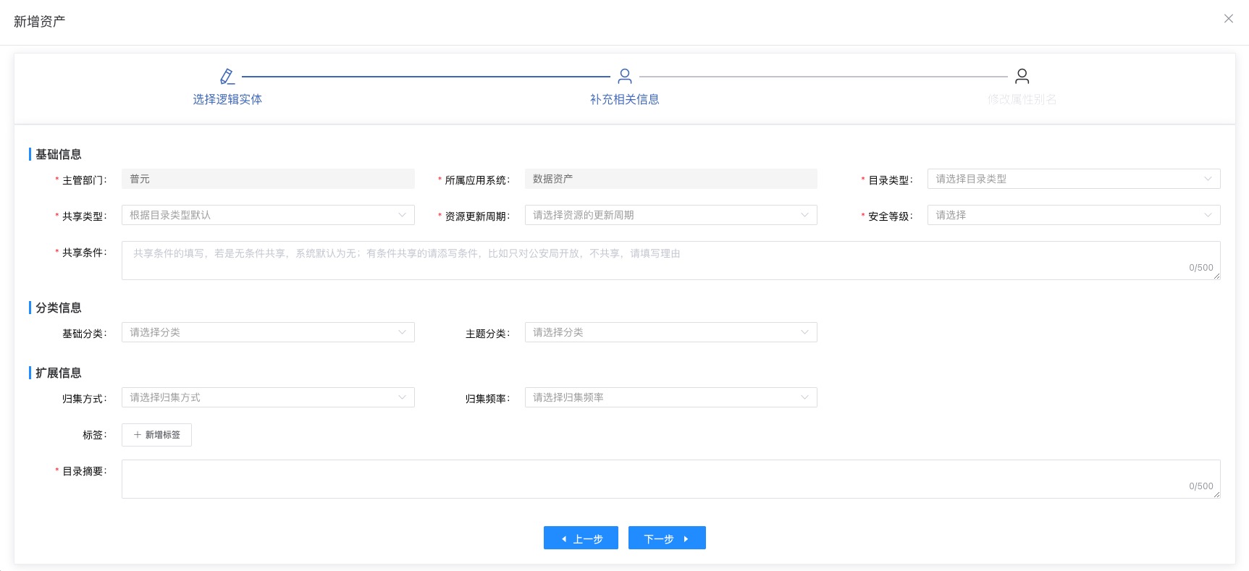Click the pencil edit step icon
Screen dimensions: 1249x571
[x=227, y=76]
